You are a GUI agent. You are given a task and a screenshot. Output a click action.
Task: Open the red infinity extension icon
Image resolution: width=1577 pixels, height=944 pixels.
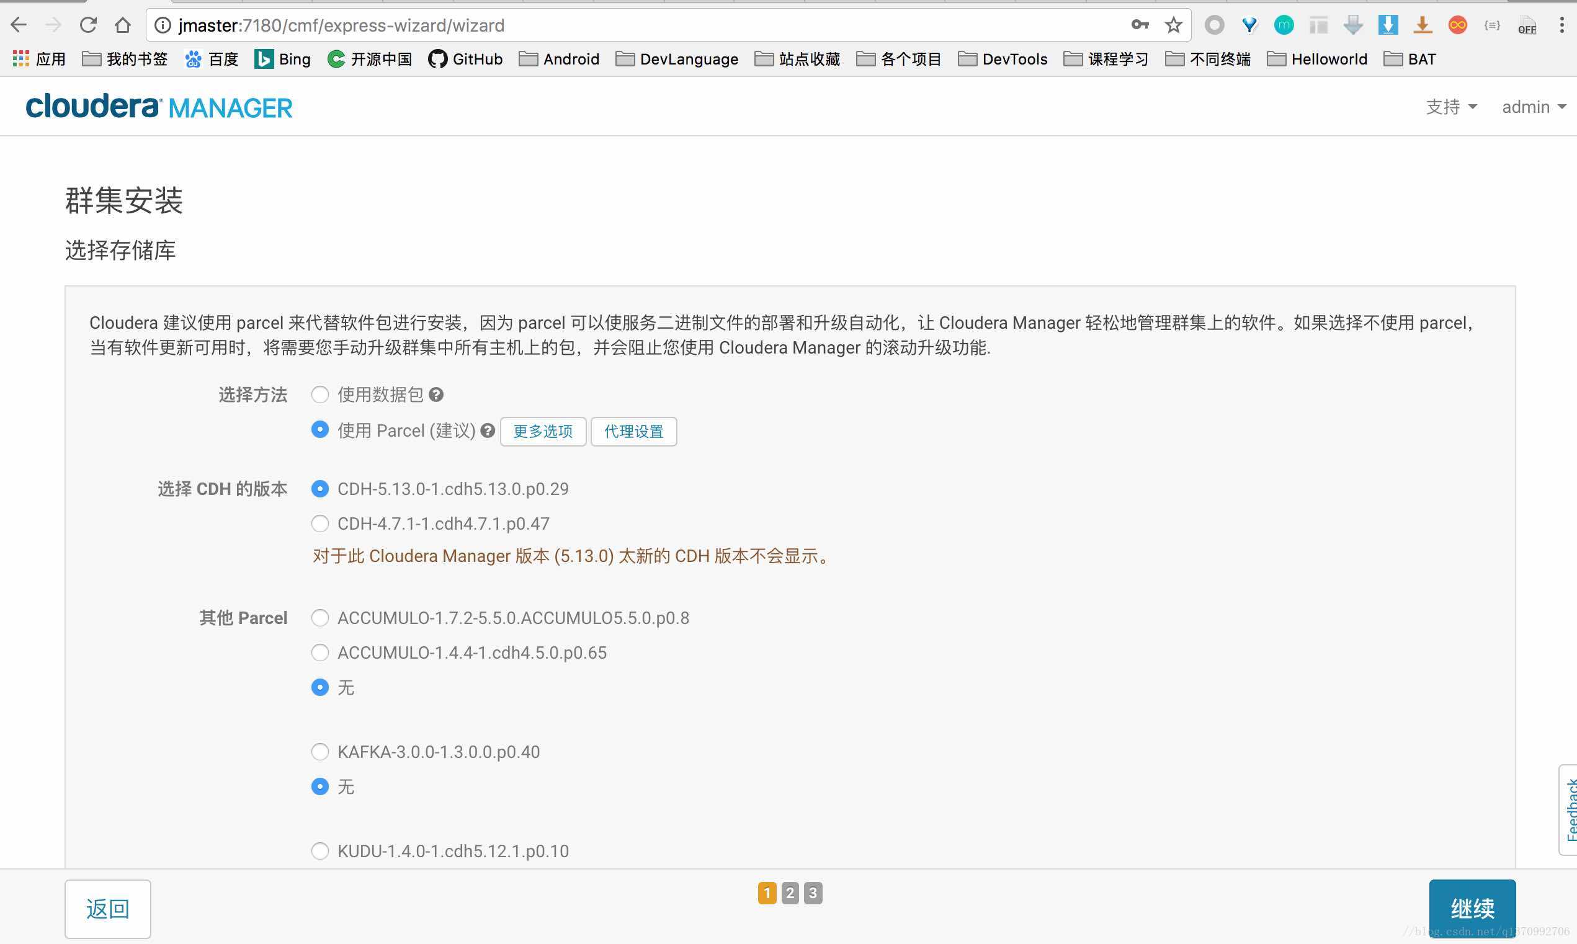[x=1457, y=25]
